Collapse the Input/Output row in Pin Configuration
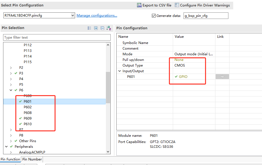Viewport: 262px width, 165px height. tap(120, 71)
